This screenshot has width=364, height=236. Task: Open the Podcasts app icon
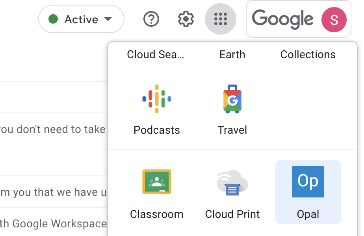coord(157,99)
